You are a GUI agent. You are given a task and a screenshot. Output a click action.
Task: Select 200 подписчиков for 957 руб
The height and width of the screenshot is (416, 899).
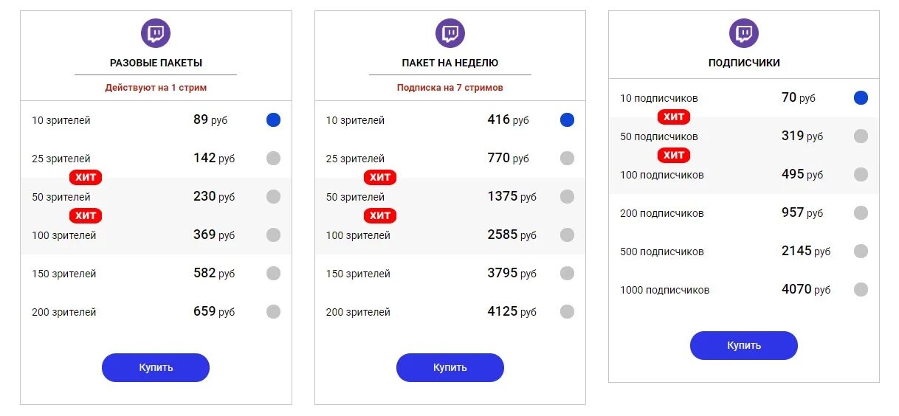(861, 213)
